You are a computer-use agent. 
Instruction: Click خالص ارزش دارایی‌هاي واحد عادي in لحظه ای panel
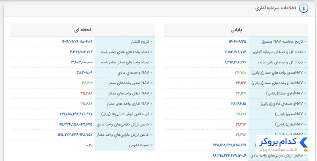tap(123, 125)
